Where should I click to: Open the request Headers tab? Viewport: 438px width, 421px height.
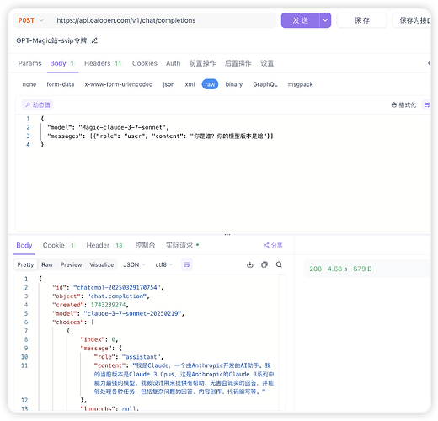[x=103, y=63]
